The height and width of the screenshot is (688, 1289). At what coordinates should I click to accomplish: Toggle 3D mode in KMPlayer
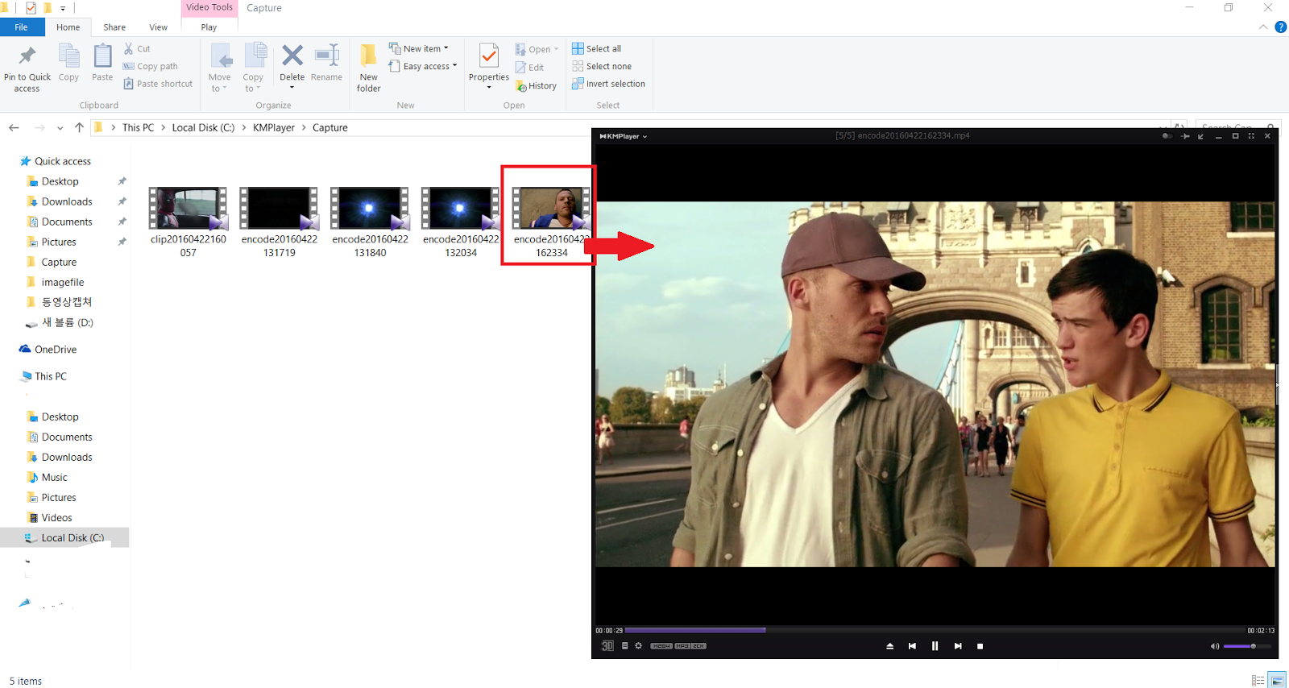tap(607, 646)
